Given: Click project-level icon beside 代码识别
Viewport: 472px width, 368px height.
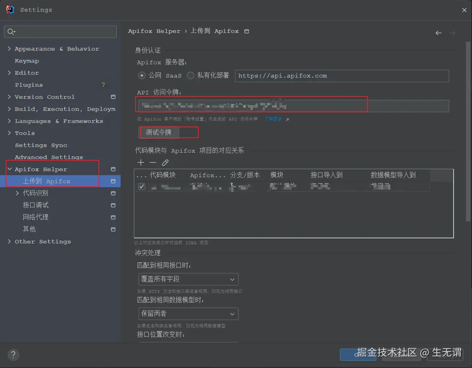Looking at the screenshot, I should pos(113,193).
